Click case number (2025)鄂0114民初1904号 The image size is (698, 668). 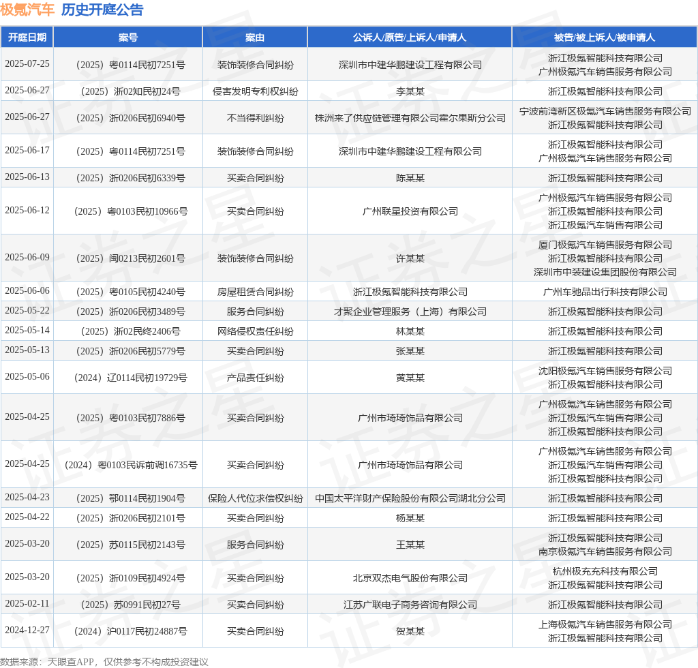[130, 498]
